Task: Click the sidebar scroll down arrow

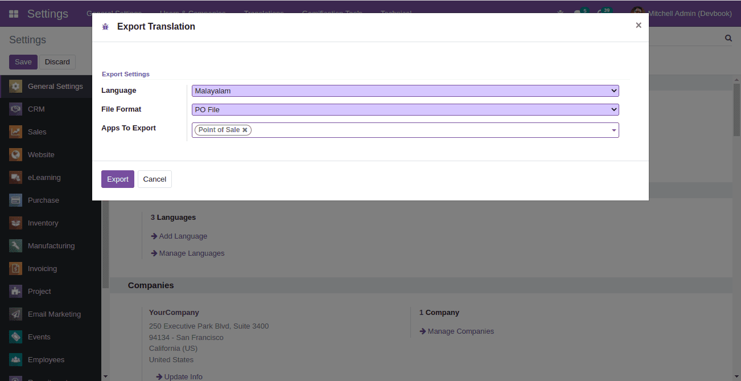Action: pyautogui.click(x=105, y=376)
